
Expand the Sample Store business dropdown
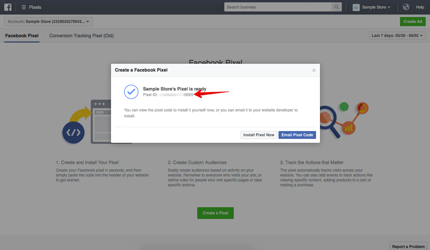tap(376, 7)
